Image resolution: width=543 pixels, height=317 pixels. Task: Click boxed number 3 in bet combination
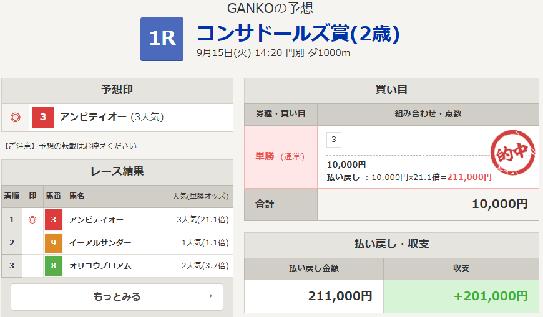click(334, 140)
